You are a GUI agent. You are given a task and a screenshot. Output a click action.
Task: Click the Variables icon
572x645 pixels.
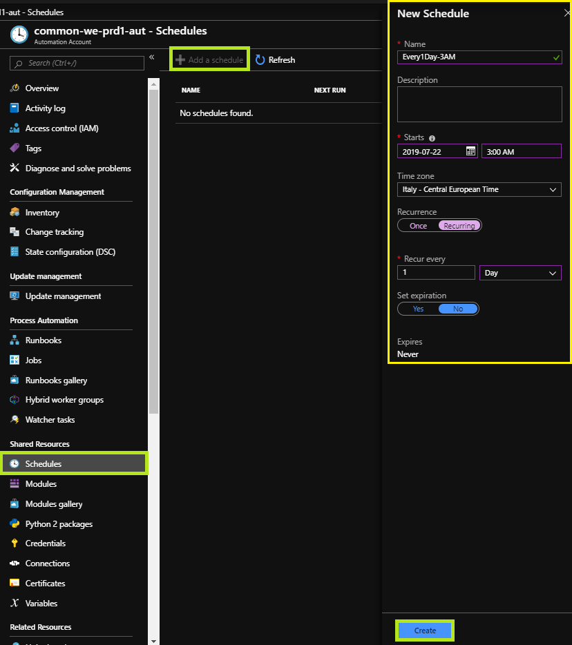coord(15,603)
